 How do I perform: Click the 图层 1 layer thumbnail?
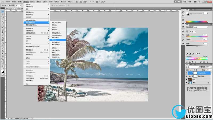(x=190, y=79)
